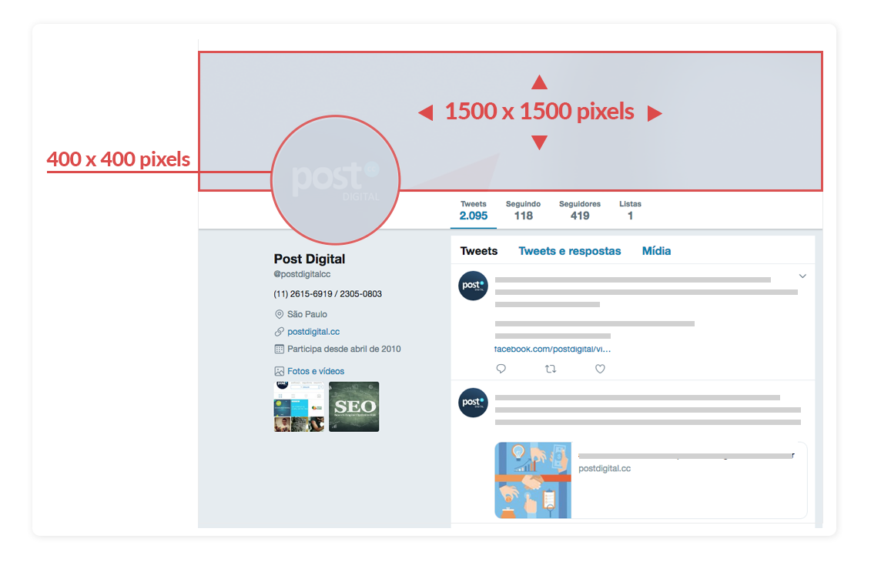Image resolution: width=881 pixels, height=562 pixels.
Task: Click the picture icon beside Fotos e vídeos
Action: coord(279,371)
